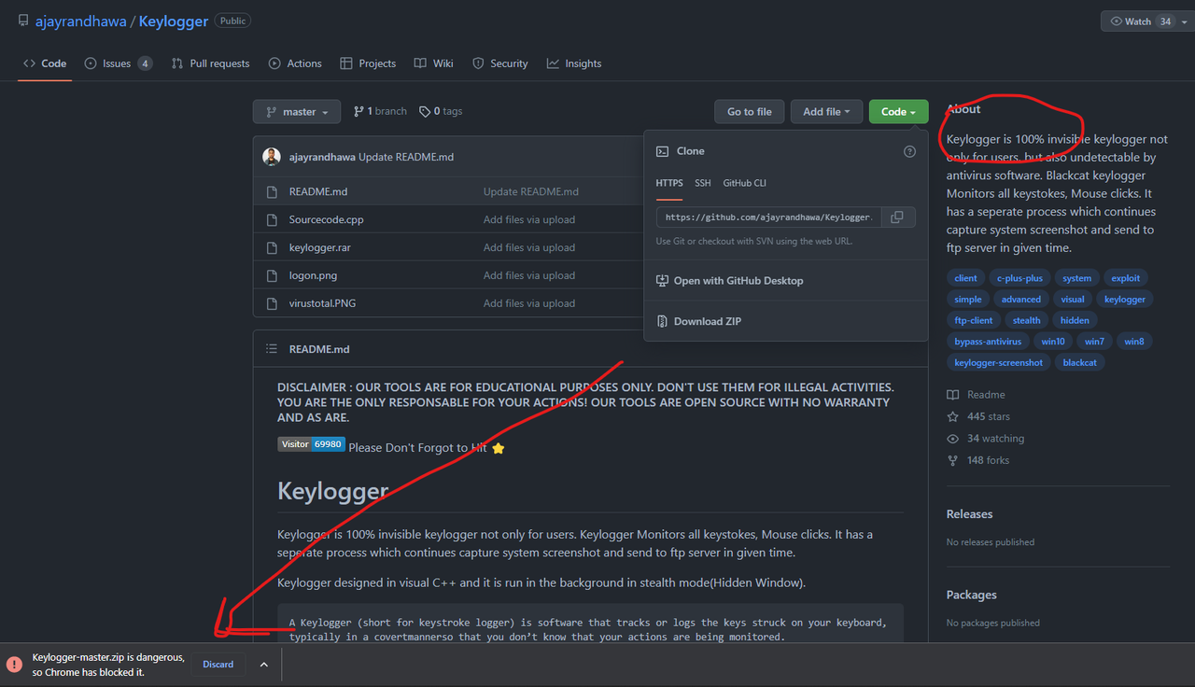Click the exploit topic tag

(1126, 278)
